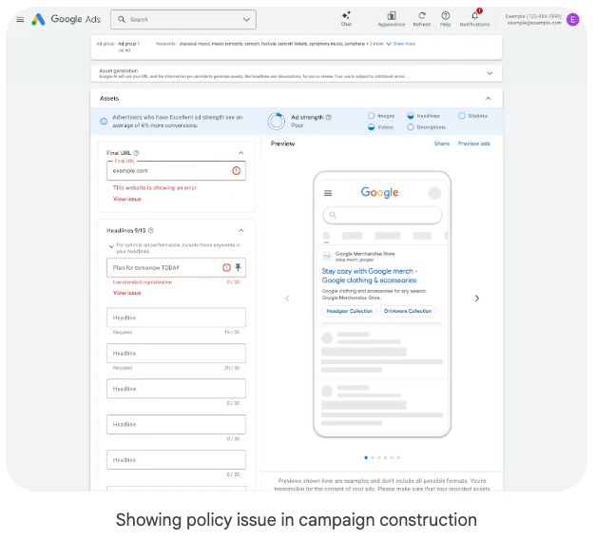Go to previous ad preview
This screenshot has width=615, height=540.
pyautogui.click(x=287, y=299)
